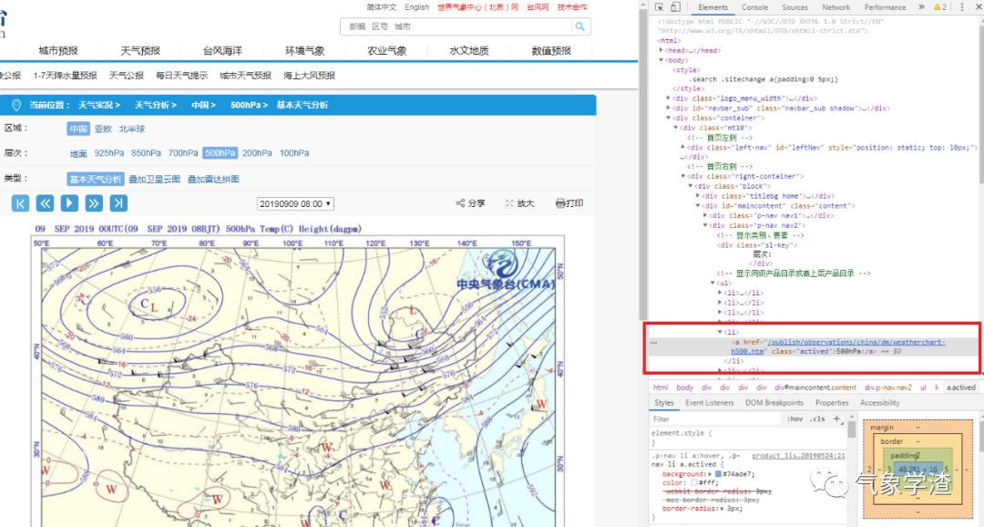Switch to the Console tab
984x527 pixels.
[x=754, y=7]
